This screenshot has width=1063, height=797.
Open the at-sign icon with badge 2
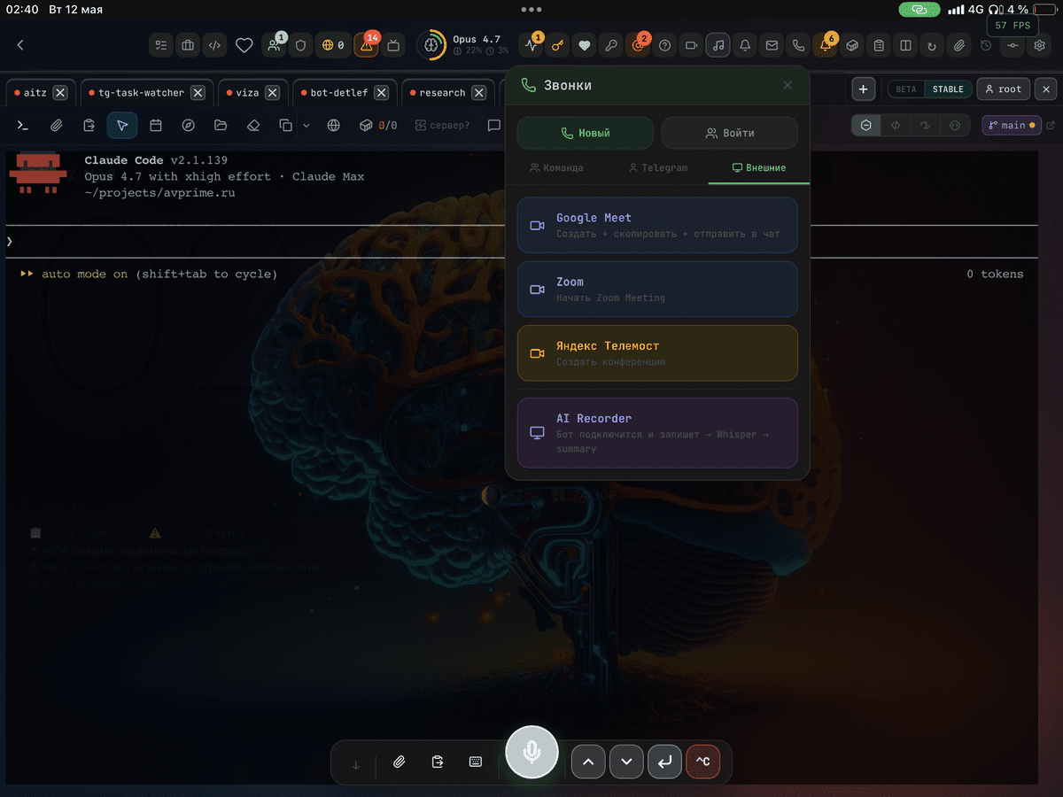(x=638, y=45)
